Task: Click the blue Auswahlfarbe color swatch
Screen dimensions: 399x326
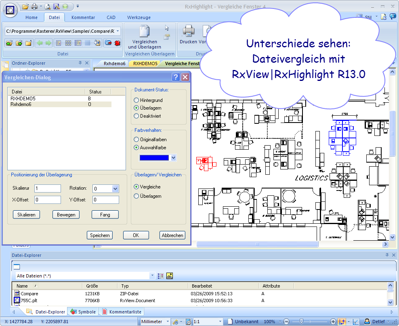Action: (x=154, y=158)
